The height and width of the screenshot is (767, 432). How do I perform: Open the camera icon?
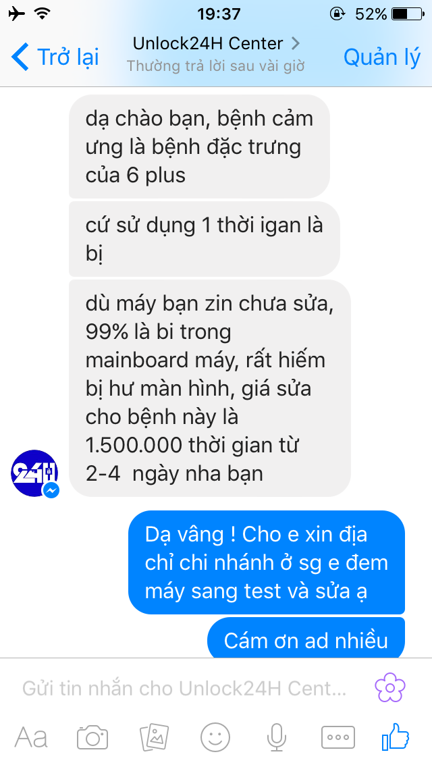92,737
